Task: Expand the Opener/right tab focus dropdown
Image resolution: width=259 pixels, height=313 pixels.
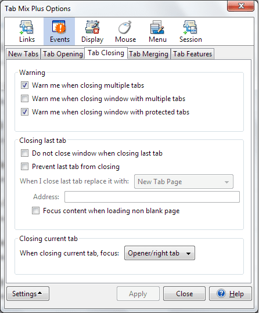Action: 160,253
